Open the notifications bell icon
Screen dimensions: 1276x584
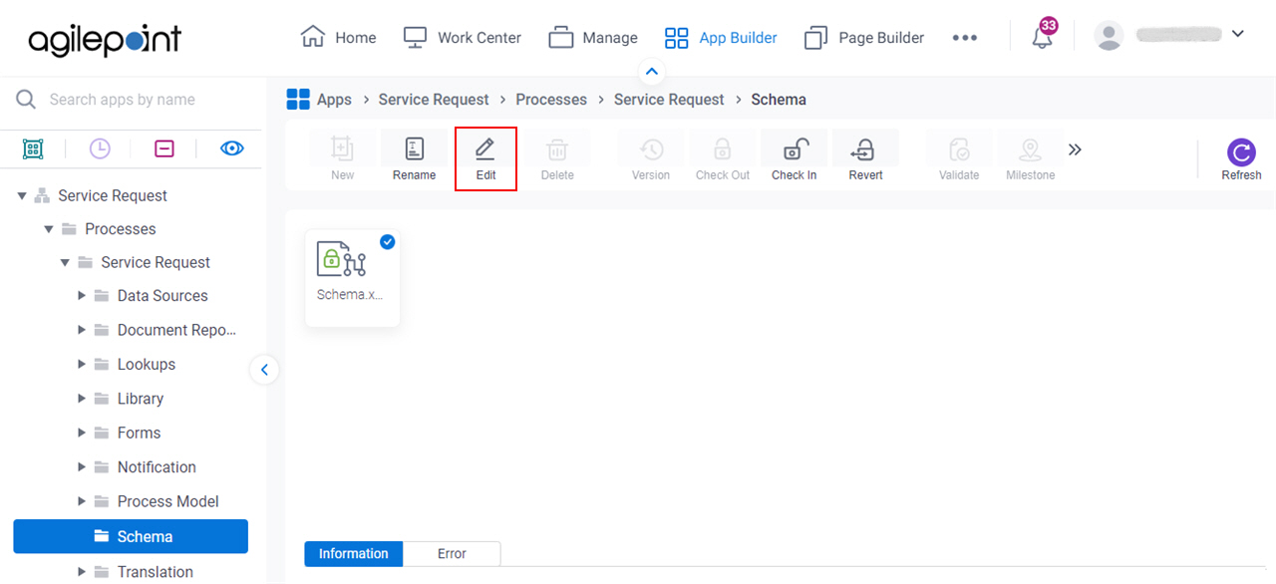(1043, 37)
